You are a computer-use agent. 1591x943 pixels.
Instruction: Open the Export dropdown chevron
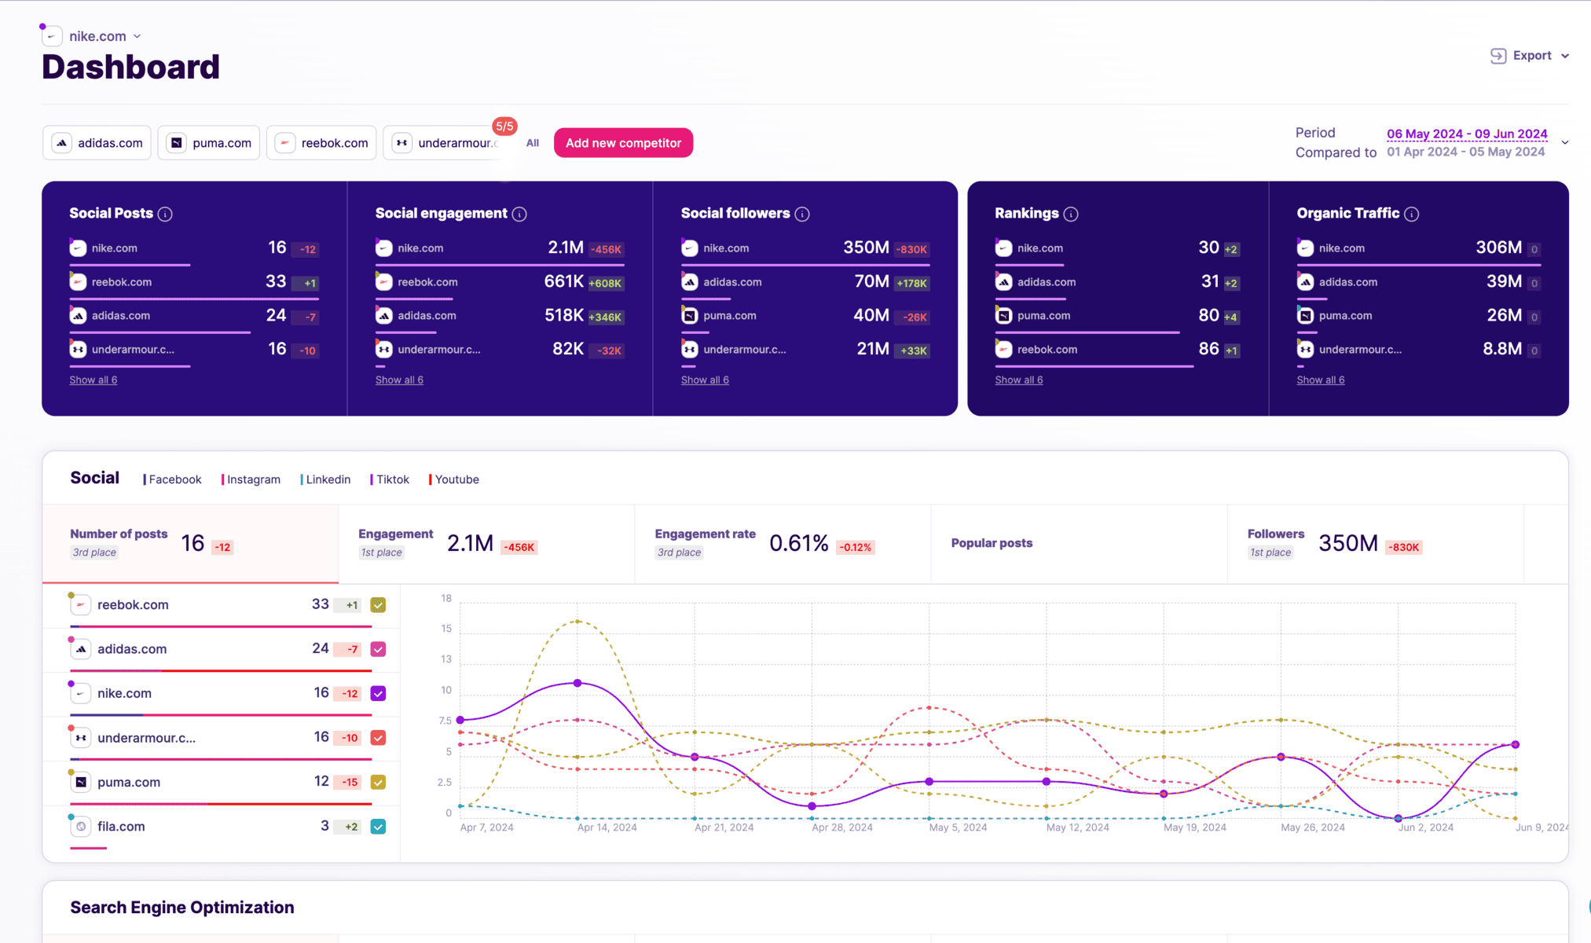pyautogui.click(x=1565, y=56)
